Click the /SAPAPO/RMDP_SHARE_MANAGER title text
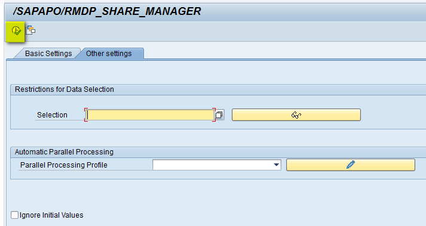 pyautogui.click(x=107, y=11)
